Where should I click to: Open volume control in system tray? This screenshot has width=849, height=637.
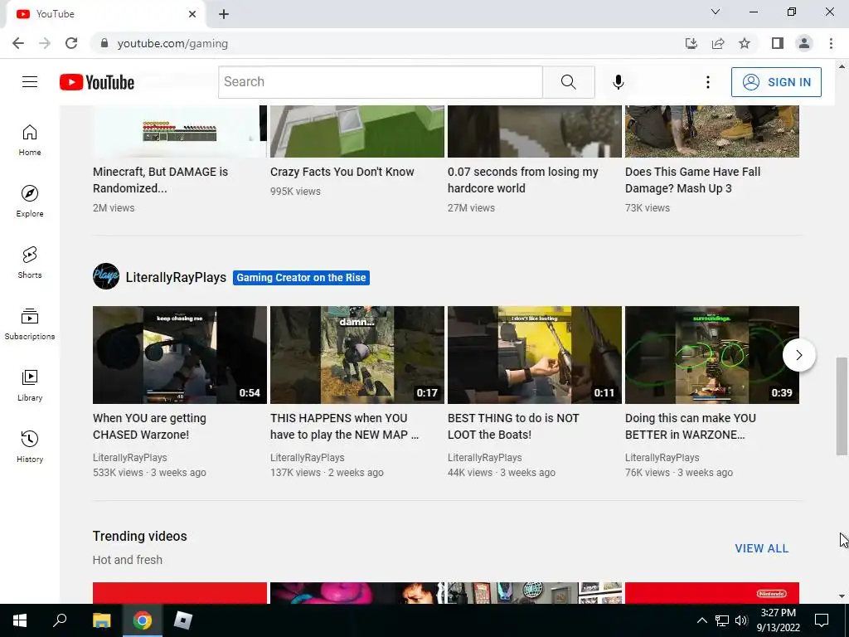[x=741, y=620]
